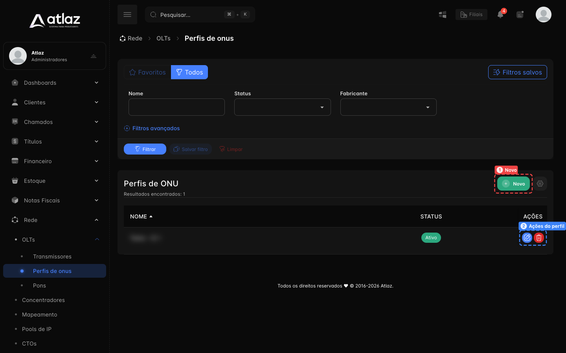Expand the Financeiro menu chevron

pyautogui.click(x=96, y=161)
